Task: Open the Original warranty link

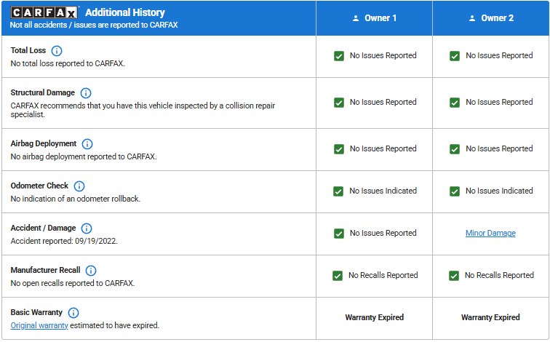Action: point(39,325)
